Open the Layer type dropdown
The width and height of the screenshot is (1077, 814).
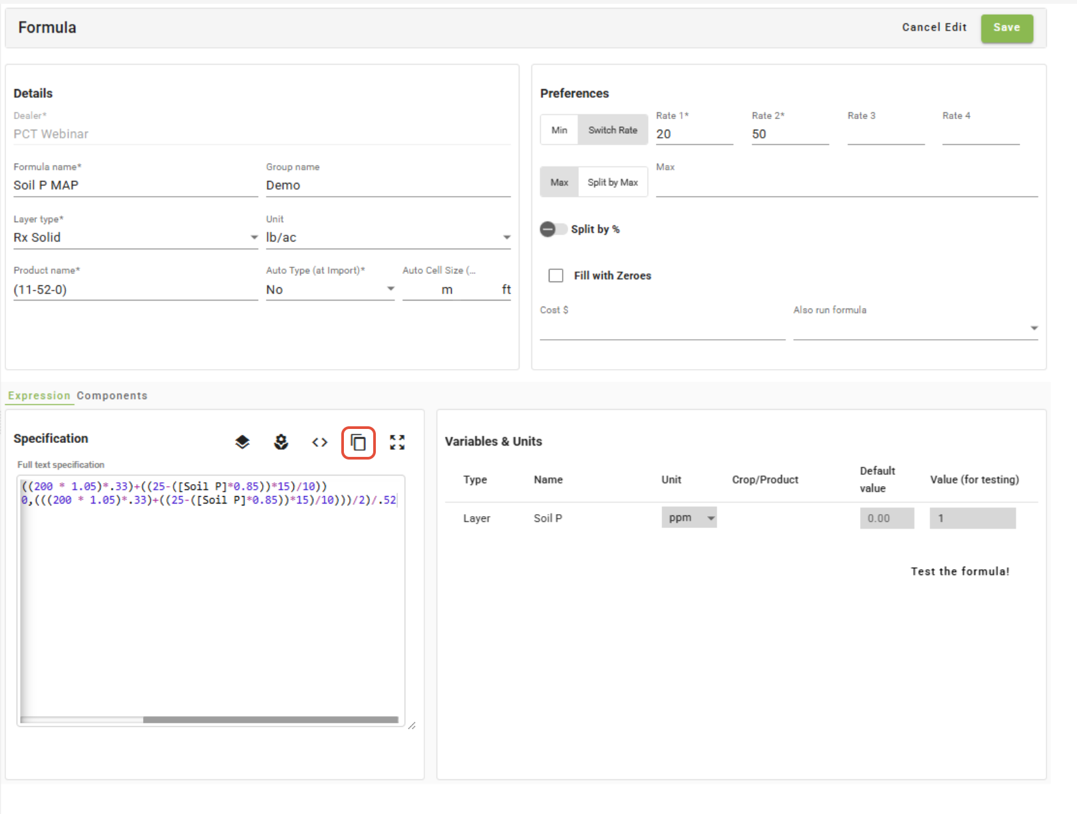click(x=135, y=237)
